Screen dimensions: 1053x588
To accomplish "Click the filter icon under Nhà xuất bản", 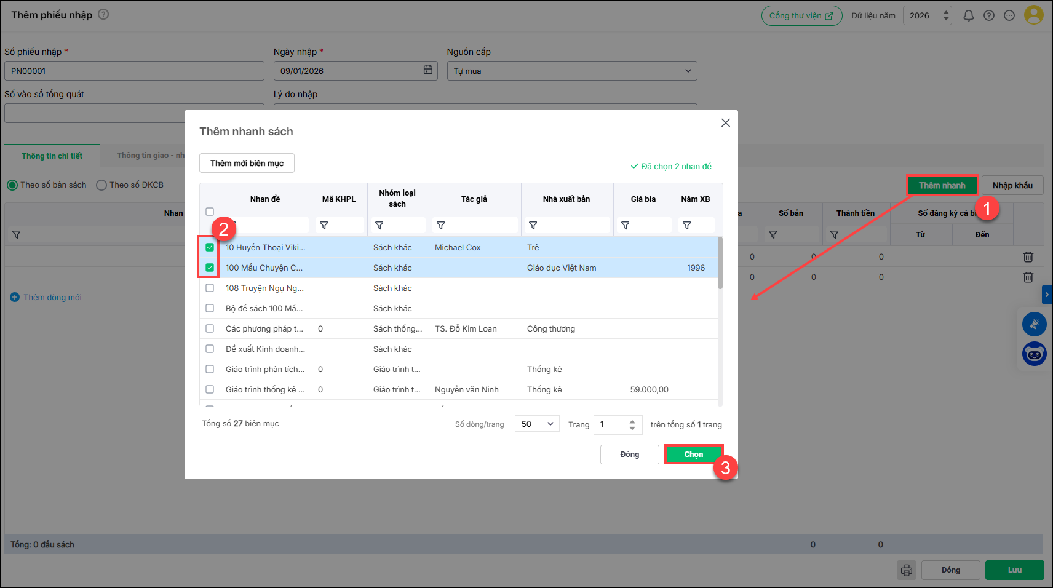I will (x=533, y=226).
